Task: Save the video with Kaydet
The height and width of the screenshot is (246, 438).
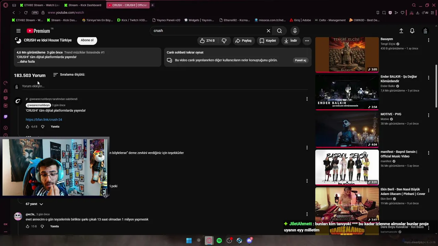Action: click(268, 41)
